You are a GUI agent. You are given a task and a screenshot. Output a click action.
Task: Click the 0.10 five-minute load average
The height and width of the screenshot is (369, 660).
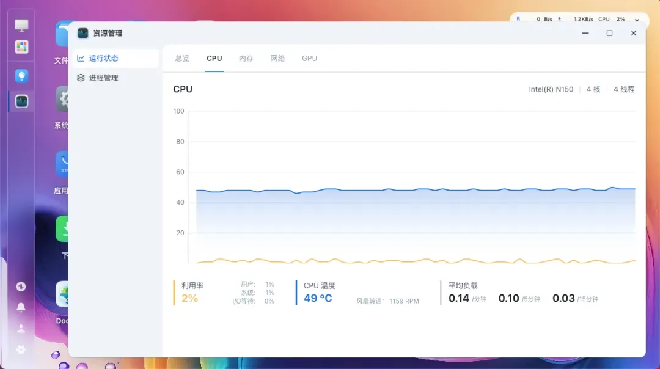[509, 298]
